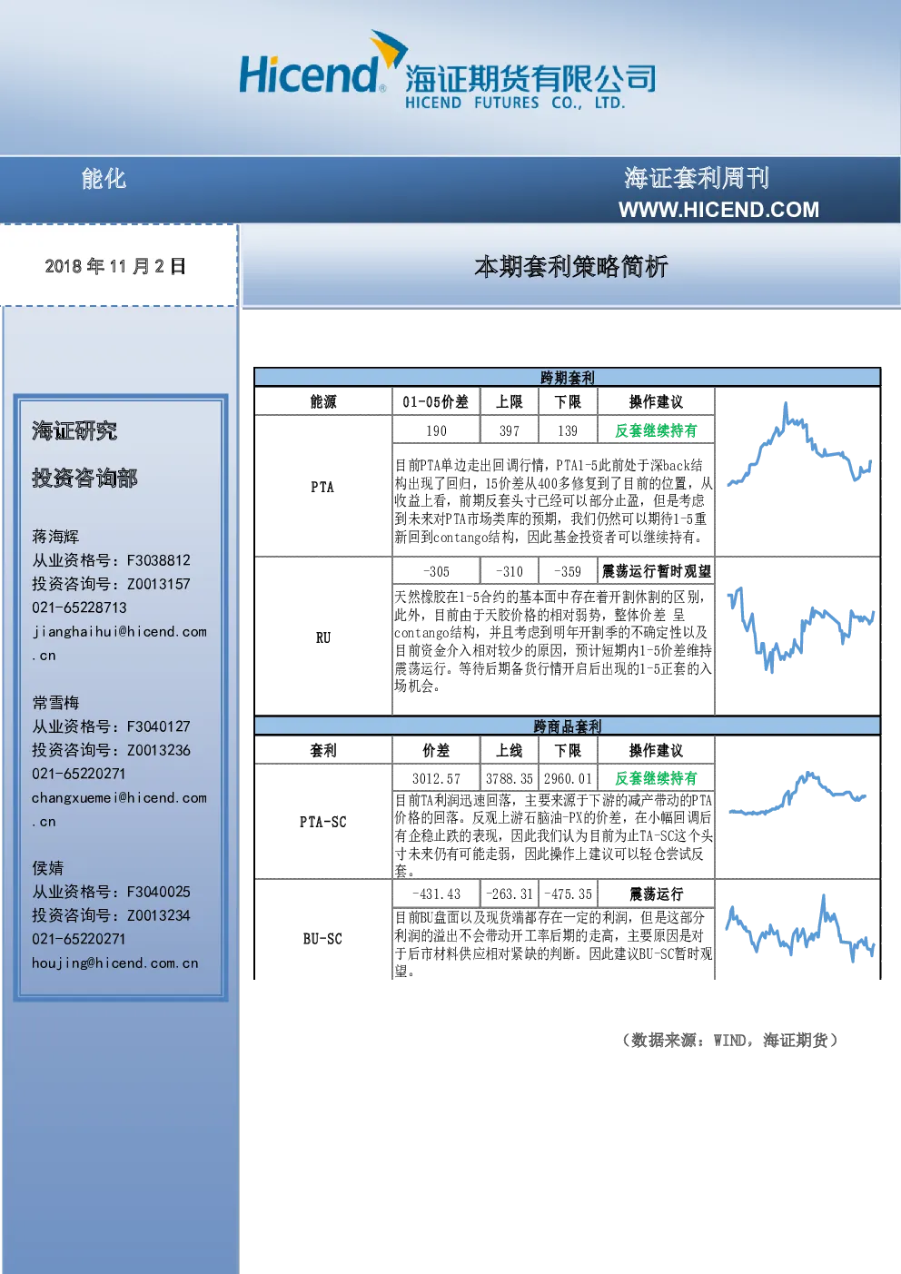This screenshot has height=1274, width=901.
Task: Click the 跨期套利 table header
Action: [568, 378]
